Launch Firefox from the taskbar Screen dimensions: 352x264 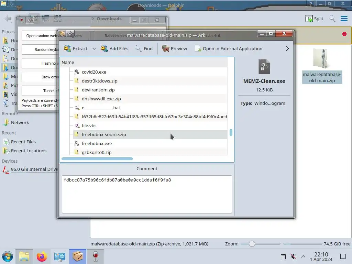[x=42, y=256]
